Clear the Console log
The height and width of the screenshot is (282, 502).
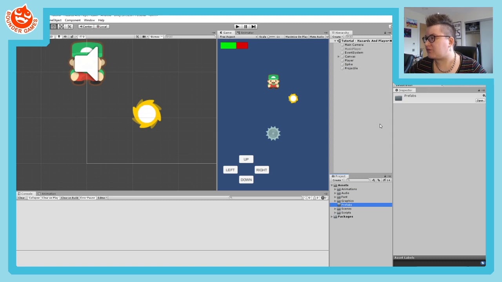(21, 198)
